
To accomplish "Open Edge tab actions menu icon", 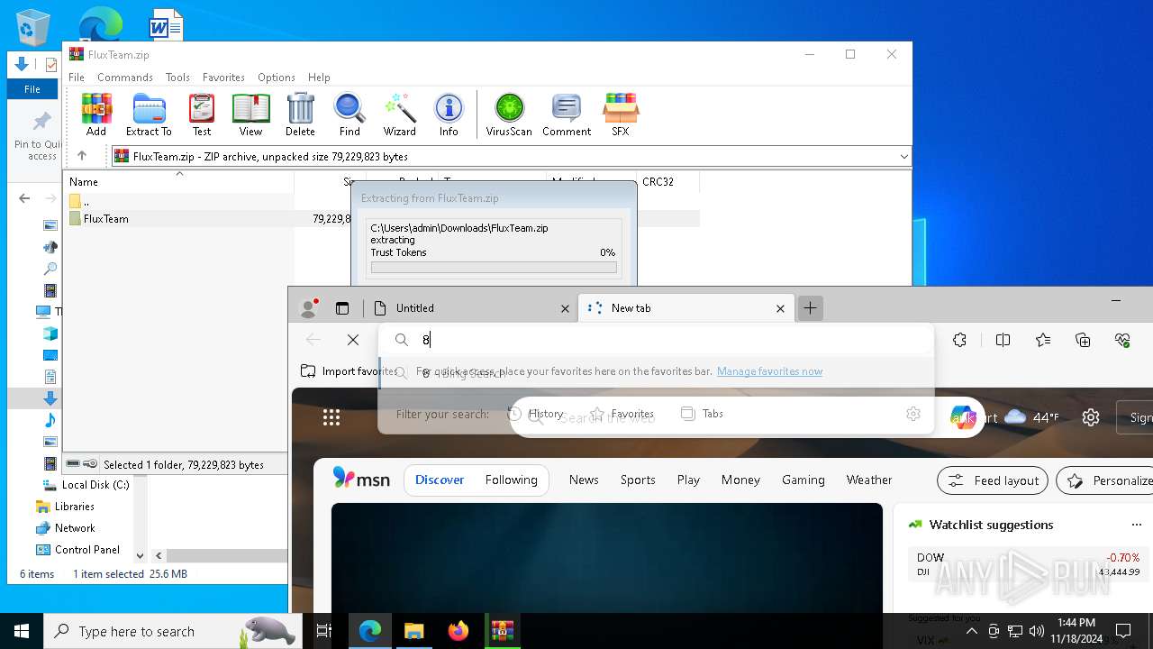I will (342, 308).
